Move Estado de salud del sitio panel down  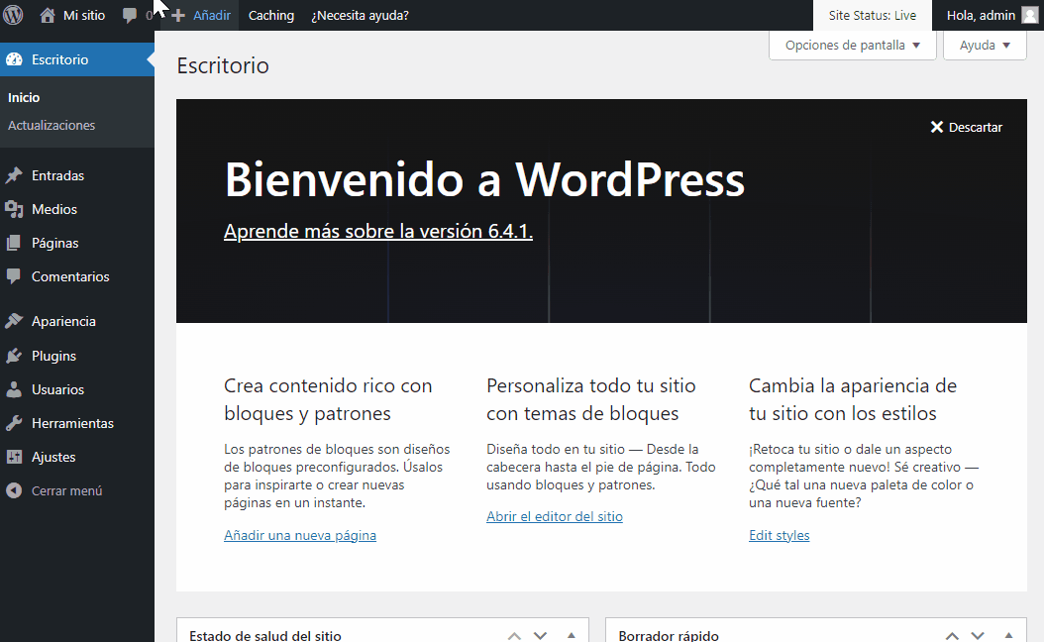[x=540, y=636]
